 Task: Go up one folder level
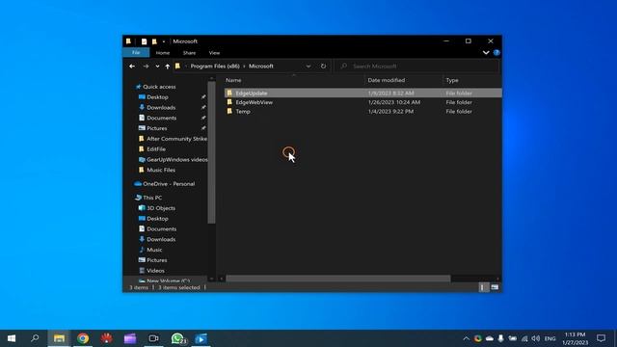167,67
